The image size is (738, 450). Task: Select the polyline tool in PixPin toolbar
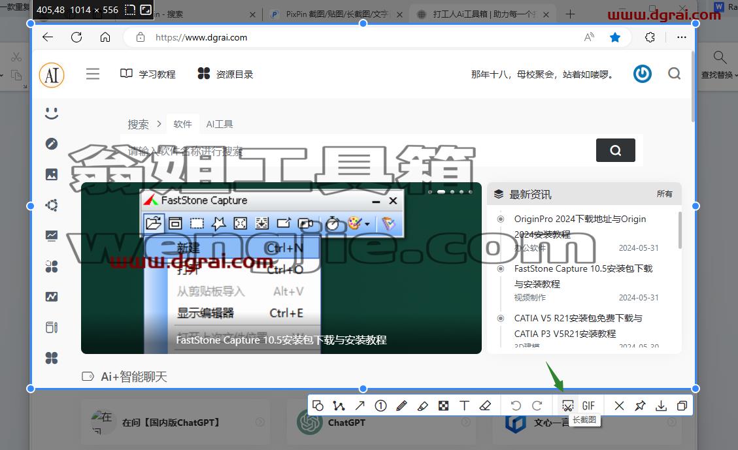[x=339, y=406]
